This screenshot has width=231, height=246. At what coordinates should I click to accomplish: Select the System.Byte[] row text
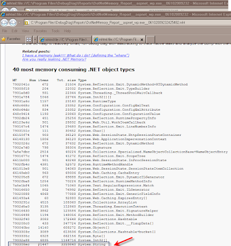(92, 236)
